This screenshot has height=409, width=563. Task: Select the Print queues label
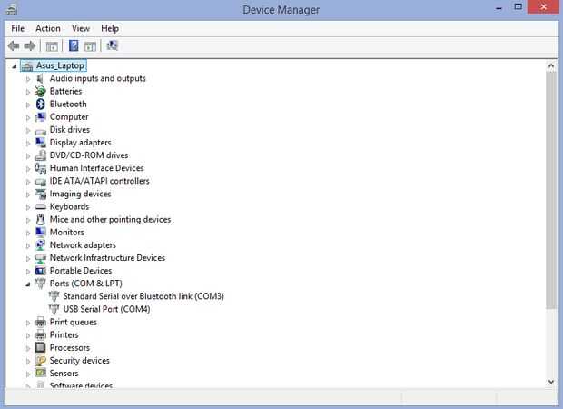click(74, 322)
